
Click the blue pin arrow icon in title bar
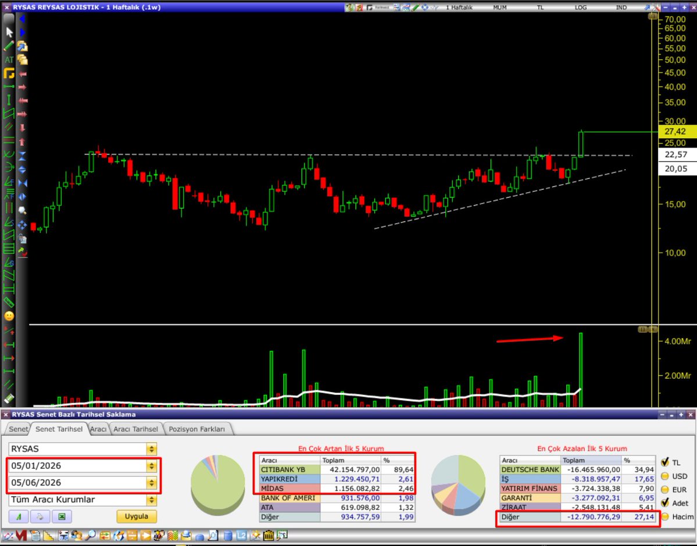(x=647, y=7)
